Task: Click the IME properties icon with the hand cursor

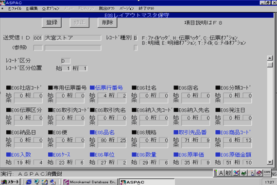Action: tap(251, 173)
